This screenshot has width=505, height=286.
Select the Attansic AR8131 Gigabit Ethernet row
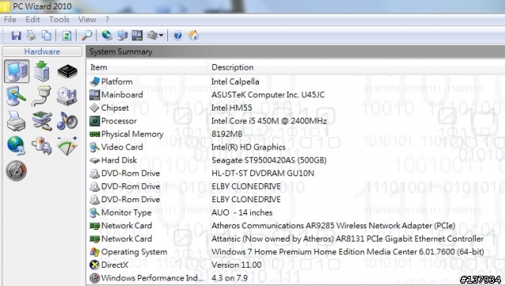(x=296, y=239)
